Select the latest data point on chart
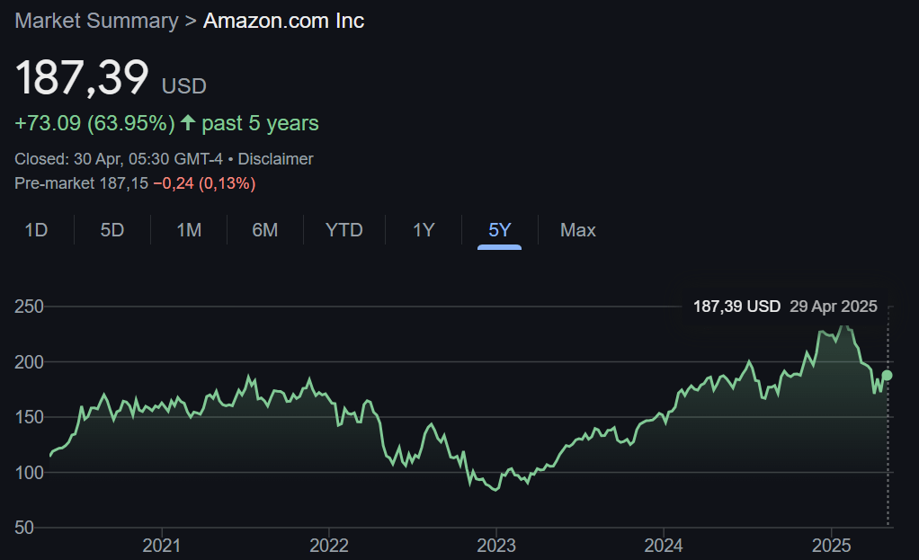919x560 pixels. point(886,375)
